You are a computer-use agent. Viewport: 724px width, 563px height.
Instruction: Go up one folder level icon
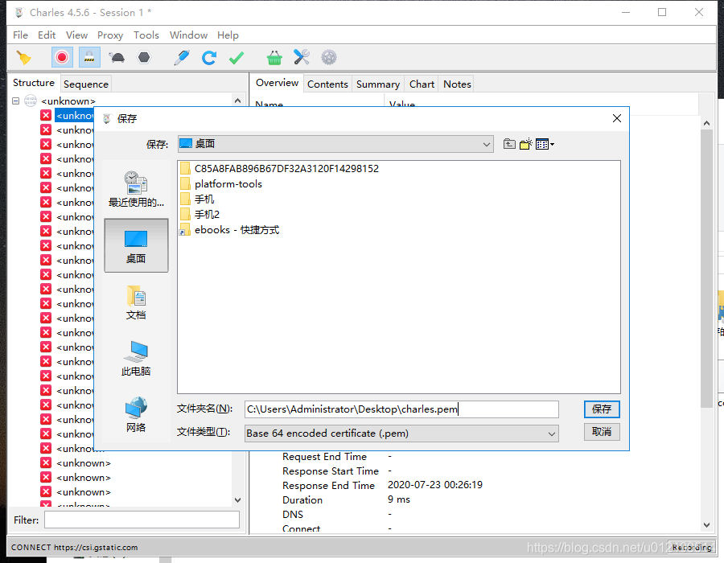click(x=509, y=144)
